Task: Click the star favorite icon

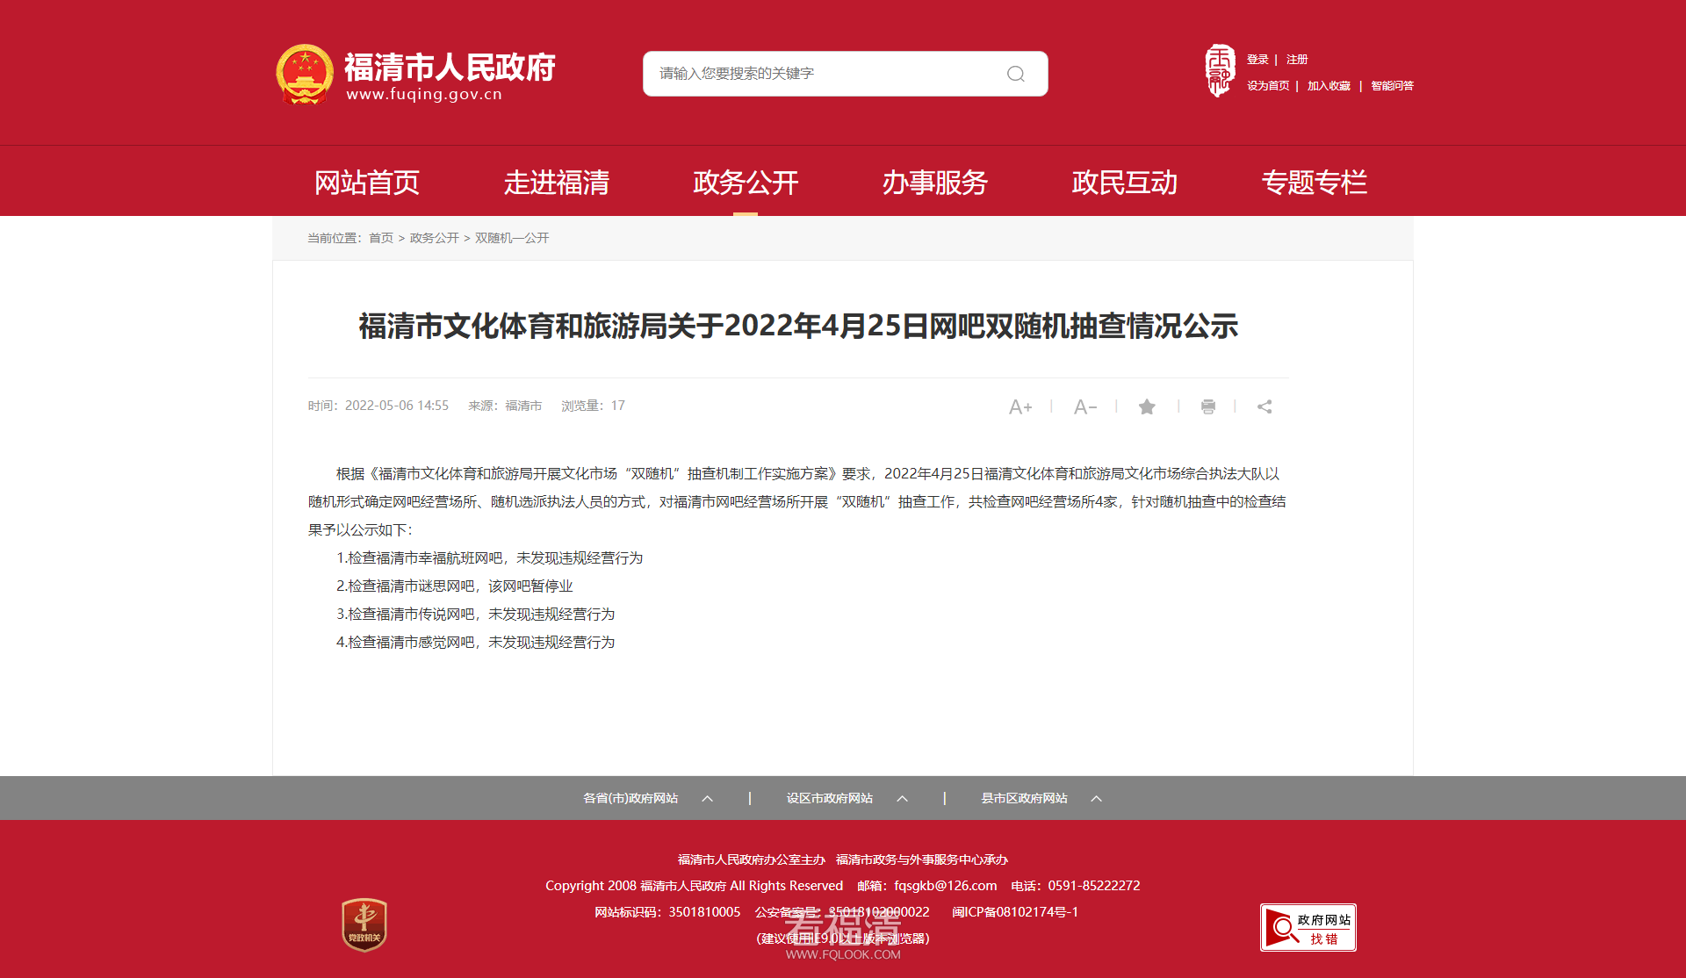Action: point(1147,406)
